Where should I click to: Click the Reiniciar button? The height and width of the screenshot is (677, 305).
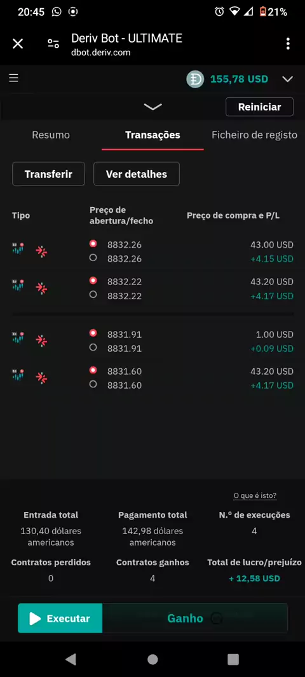[x=260, y=107]
